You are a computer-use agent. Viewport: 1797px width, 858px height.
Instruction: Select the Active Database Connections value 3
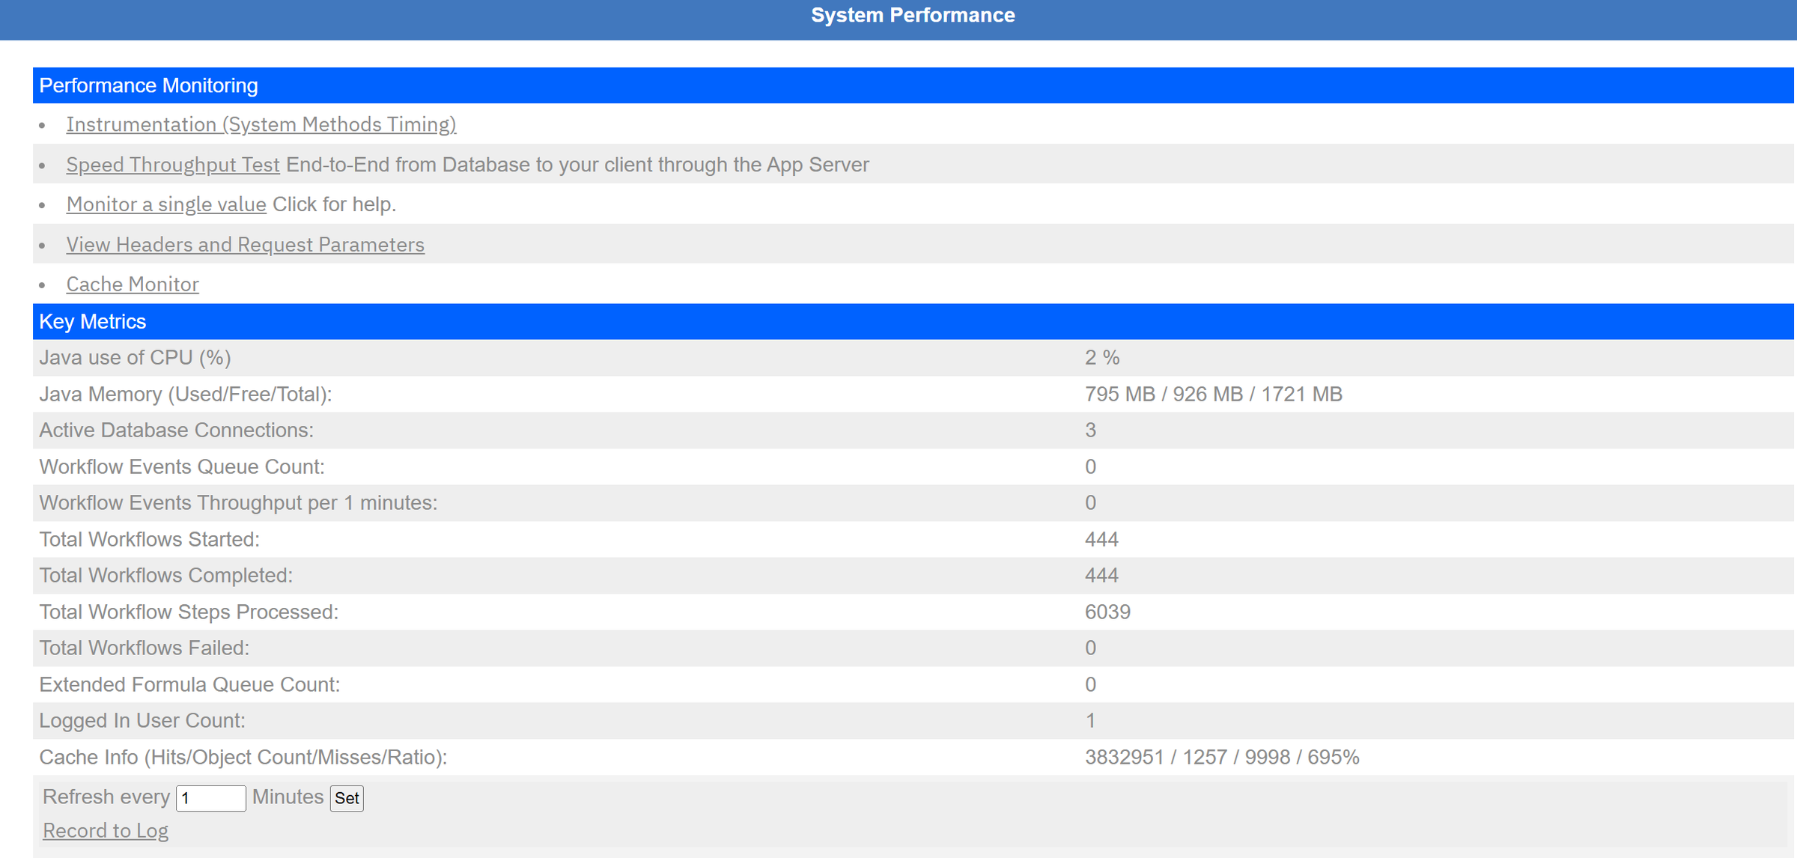point(1091,430)
